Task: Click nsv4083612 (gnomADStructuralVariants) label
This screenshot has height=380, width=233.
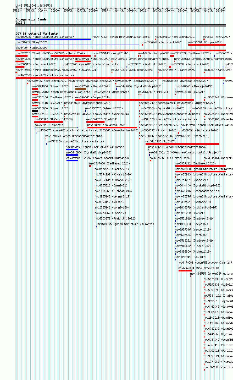Action: point(203,59)
